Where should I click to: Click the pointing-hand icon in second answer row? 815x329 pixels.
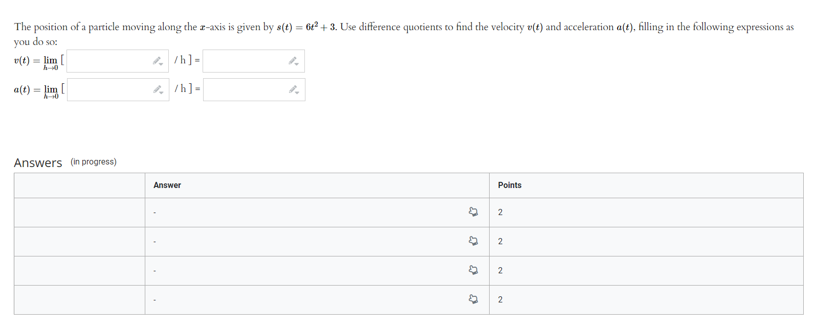click(473, 241)
